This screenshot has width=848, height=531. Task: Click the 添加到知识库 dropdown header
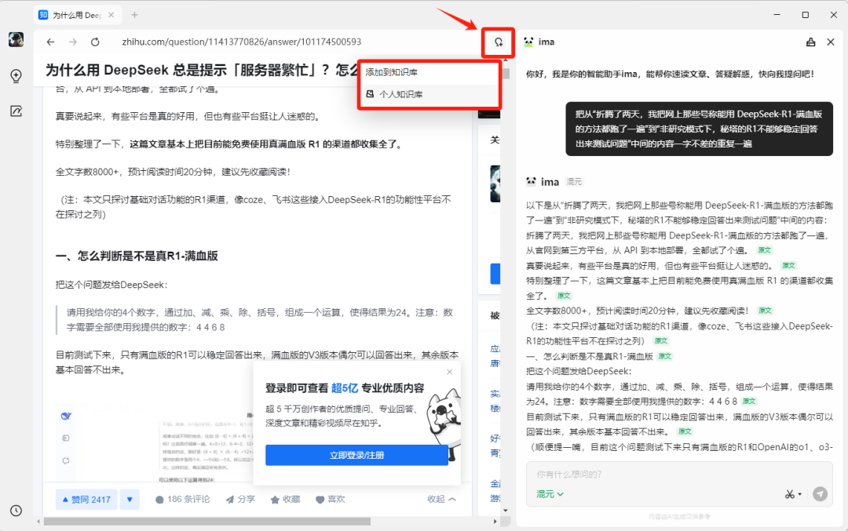click(x=392, y=72)
